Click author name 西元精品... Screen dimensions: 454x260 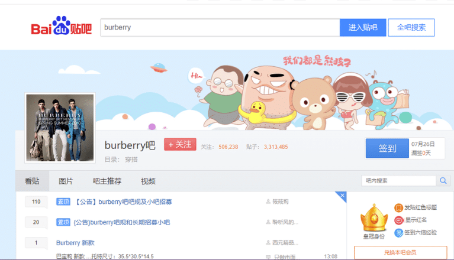285,242
